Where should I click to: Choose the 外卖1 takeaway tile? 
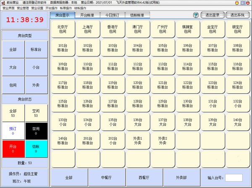(x=138, y=140)
